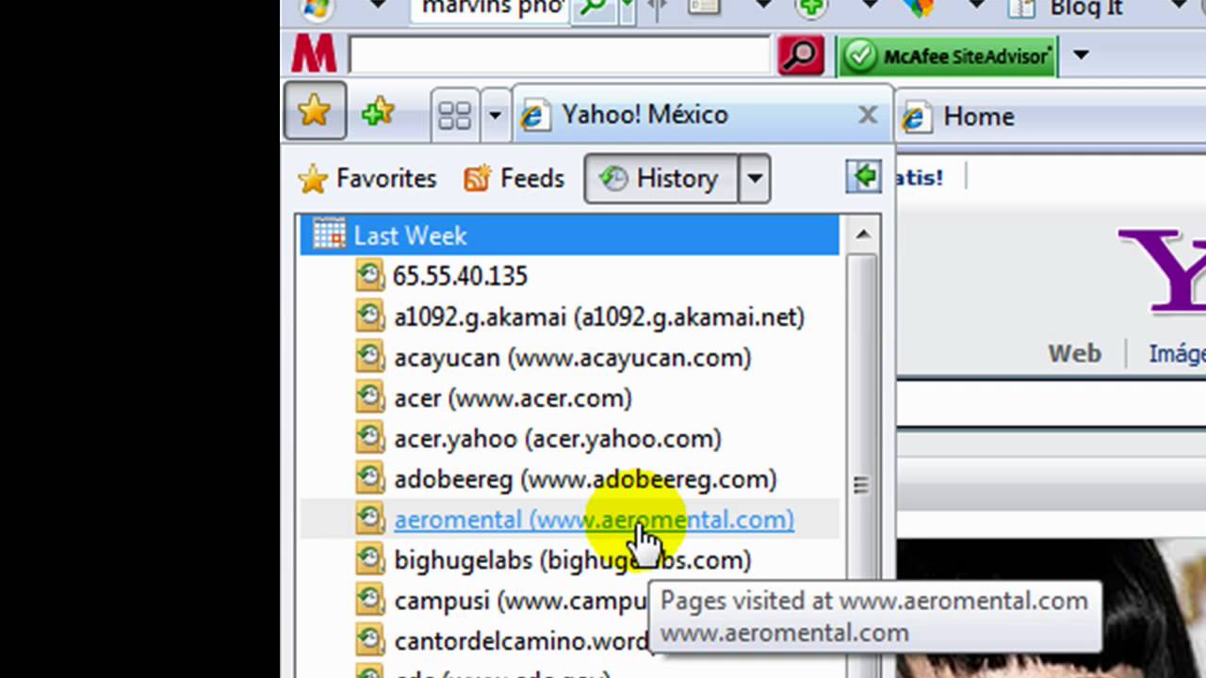Click history icon next to acer.yahoo

tap(370, 437)
